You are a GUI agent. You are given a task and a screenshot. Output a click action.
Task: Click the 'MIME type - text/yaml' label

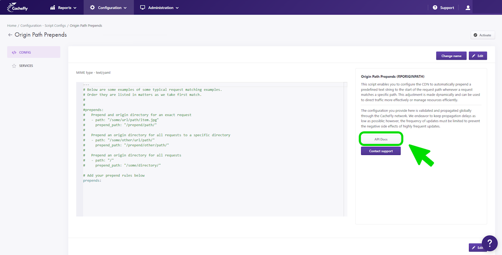93,73
